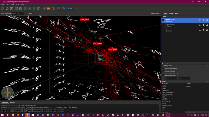
Task: Open the Run menu
Action: 17,5
